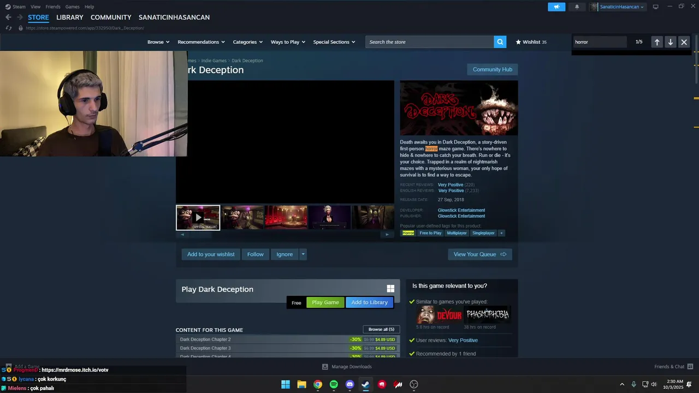Click the Indie Games breadcrumb
699x393 pixels.
coord(214,61)
